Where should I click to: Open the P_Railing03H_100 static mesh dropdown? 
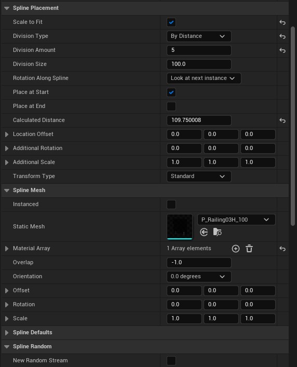(236, 220)
